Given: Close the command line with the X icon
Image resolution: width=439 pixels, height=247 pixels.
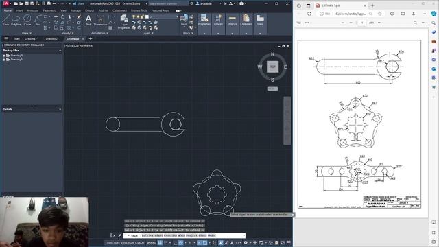Looking at the screenshot, I should click(114, 235).
